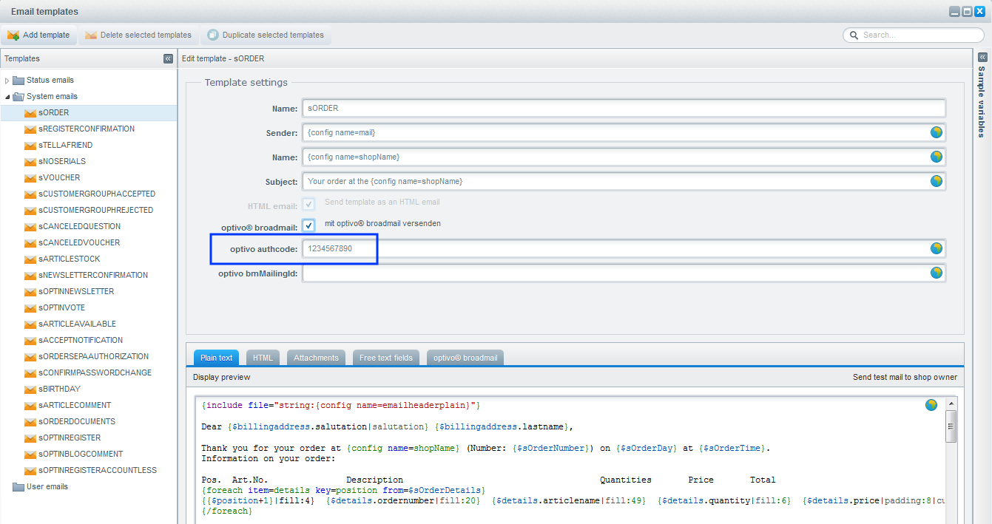Select the sOPTINNEWSLETTER envelope icon
This screenshot has height=524, width=992.
(x=30, y=292)
